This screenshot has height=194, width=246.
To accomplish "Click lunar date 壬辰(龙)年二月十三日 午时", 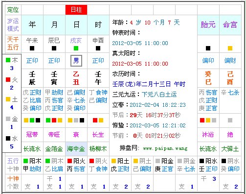I will pos(149,84).
